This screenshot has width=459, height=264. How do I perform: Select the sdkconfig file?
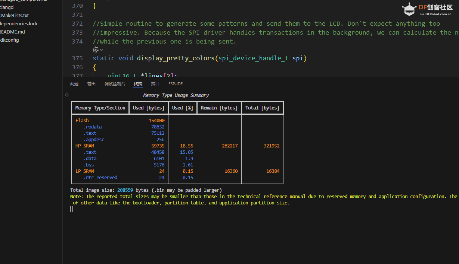tap(9, 40)
